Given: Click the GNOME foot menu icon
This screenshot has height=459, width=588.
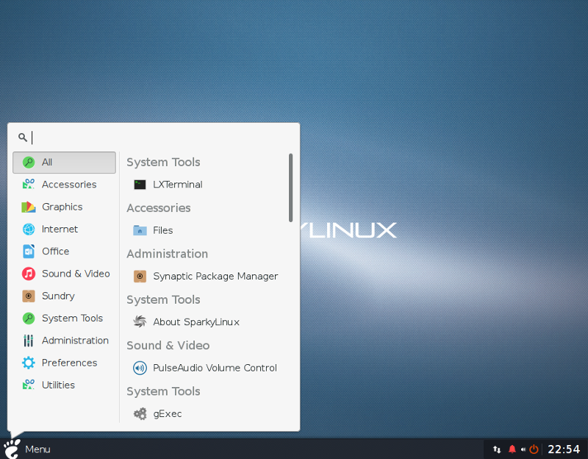Looking at the screenshot, I should [12, 449].
